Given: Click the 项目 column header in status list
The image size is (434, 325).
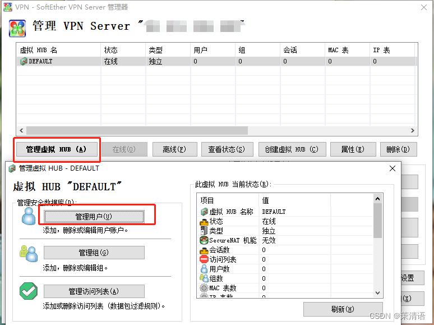Looking at the screenshot, I should click(x=228, y=200).
